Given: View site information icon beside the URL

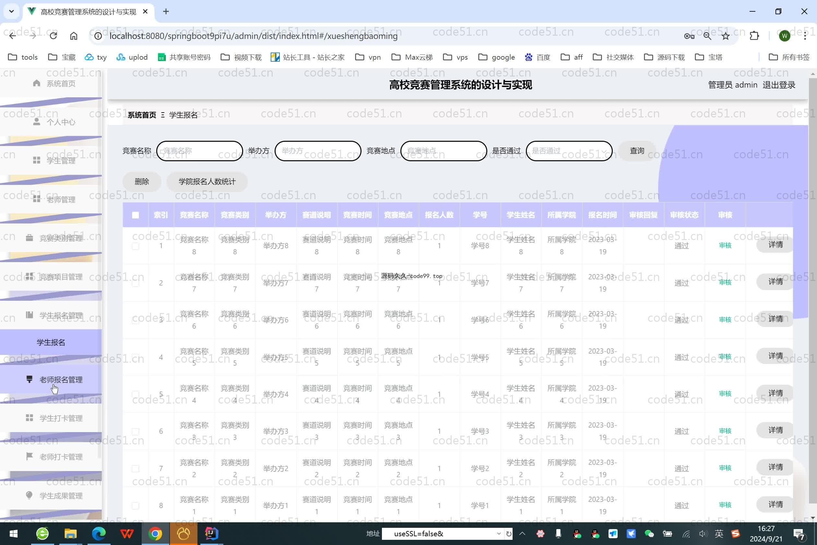Looking at the screenshot, I should point(98,36).
